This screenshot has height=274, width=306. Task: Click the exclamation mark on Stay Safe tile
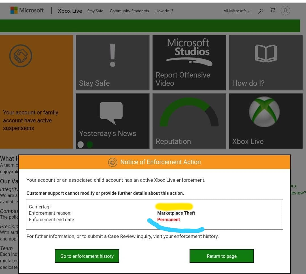[112, 55]
